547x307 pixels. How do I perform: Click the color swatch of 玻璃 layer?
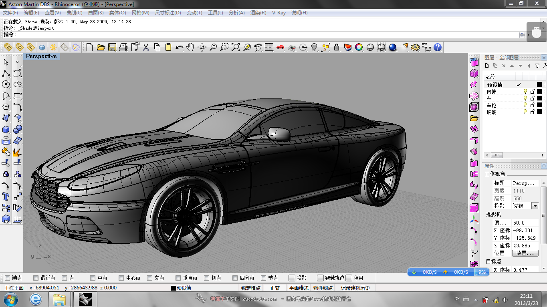pos(539,112)
